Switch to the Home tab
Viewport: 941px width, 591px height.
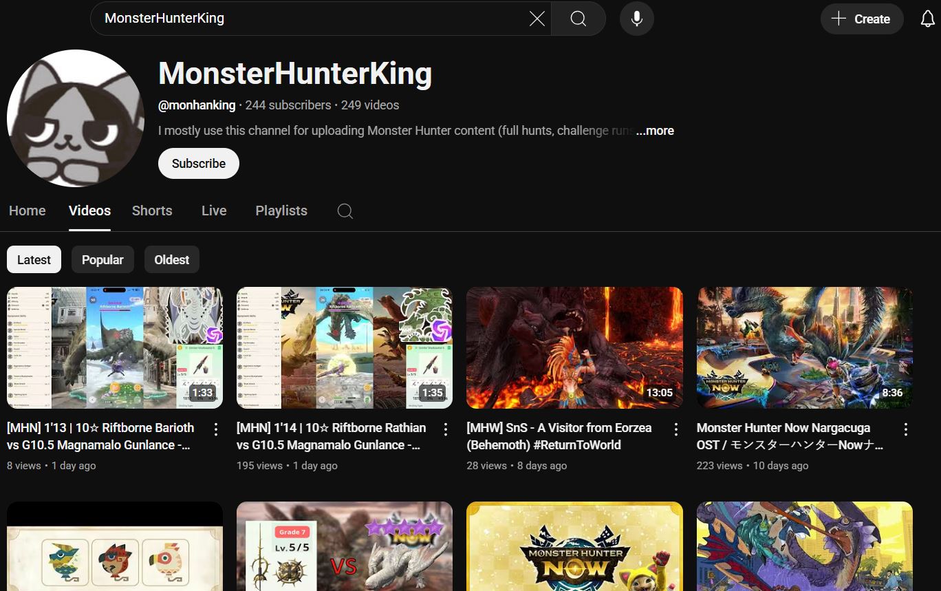28,211
